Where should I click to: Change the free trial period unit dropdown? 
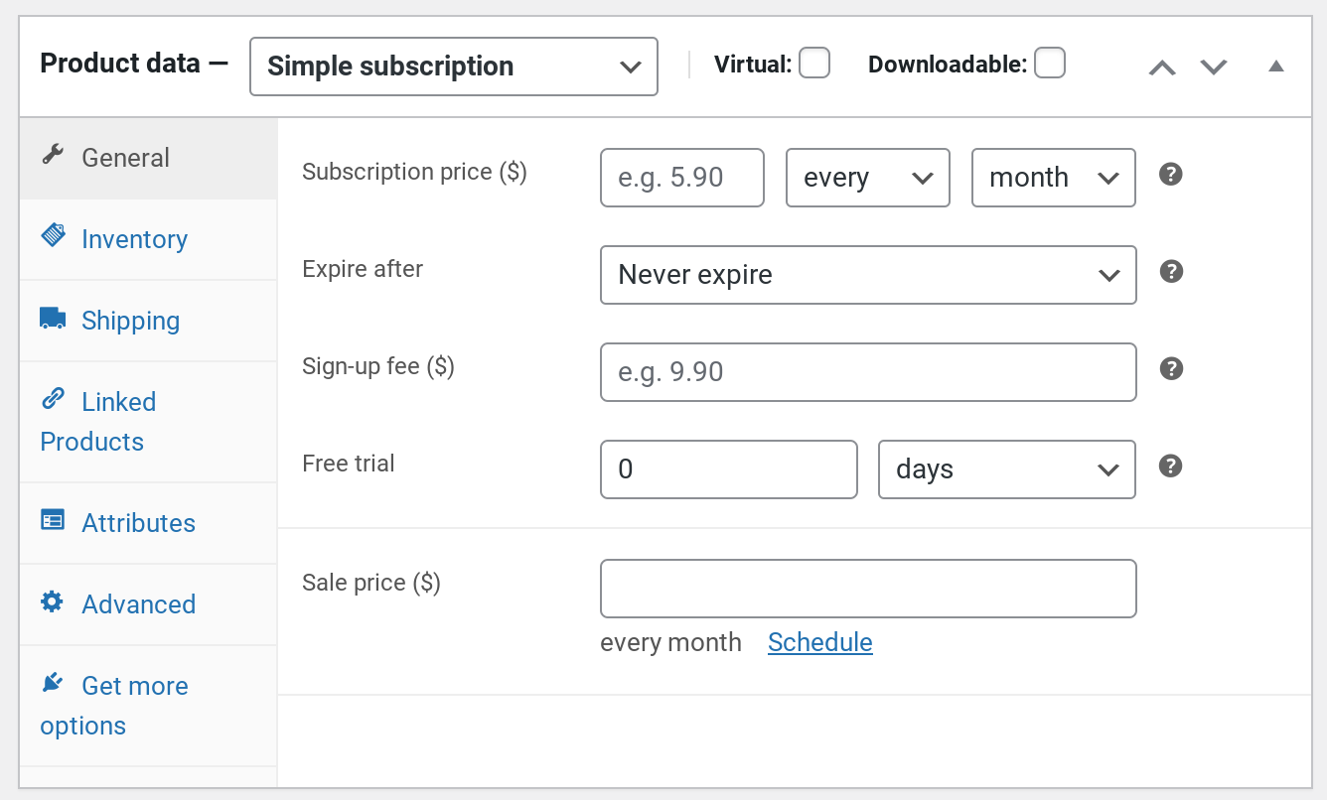(x=1006, y=469)
